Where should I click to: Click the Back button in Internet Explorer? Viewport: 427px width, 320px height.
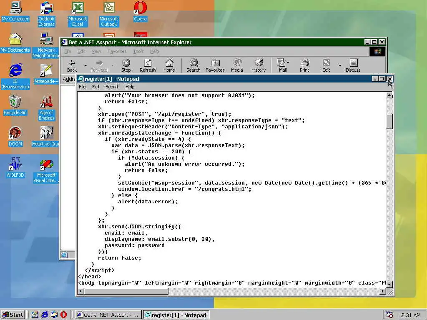click(x=72, y=66)
